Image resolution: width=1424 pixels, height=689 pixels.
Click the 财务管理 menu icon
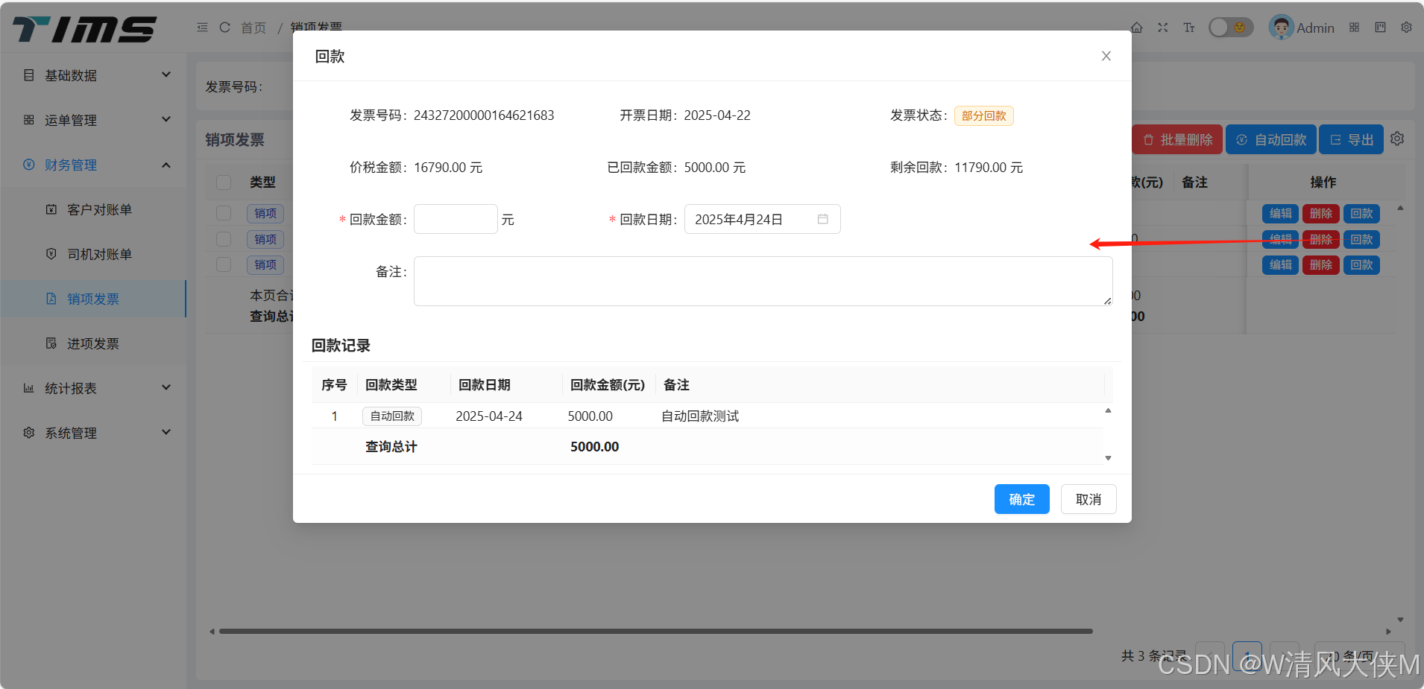29,165
